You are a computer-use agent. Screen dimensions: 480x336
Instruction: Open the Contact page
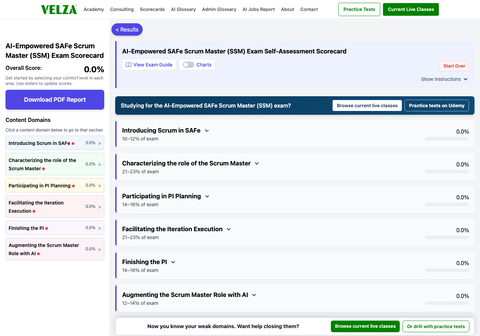(309, 9)
